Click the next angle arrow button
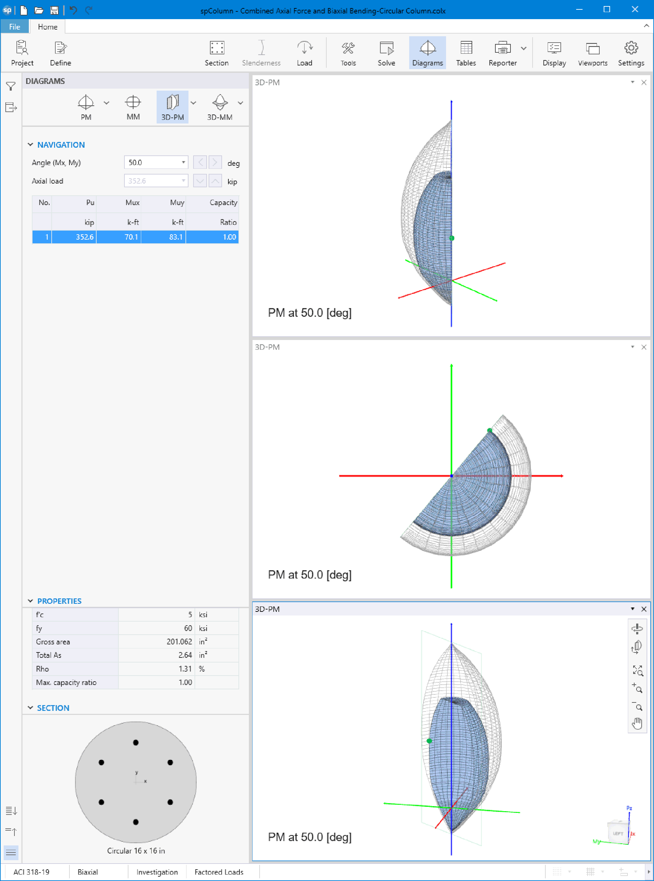 pos(215,162)
